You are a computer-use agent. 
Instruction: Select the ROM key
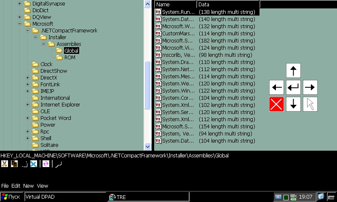click(70, 57)
